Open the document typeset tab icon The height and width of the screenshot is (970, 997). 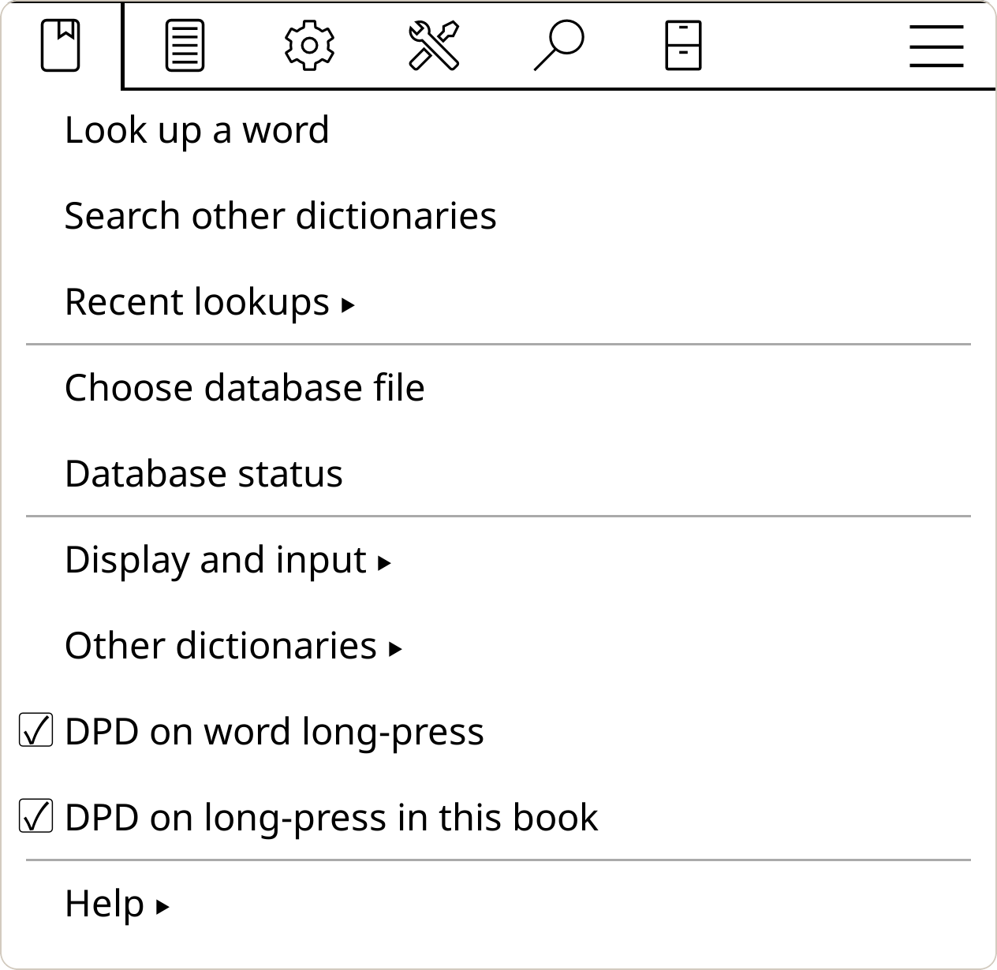[185, 46]
